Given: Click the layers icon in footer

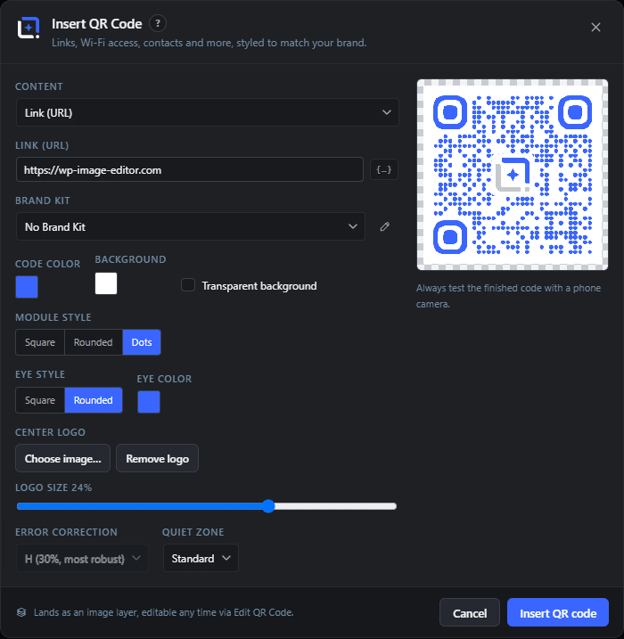Looking at the screenshot, I should pos(21,612).
